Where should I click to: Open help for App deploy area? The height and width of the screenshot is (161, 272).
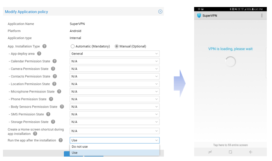pyautogui.click(x=39, y=54)
